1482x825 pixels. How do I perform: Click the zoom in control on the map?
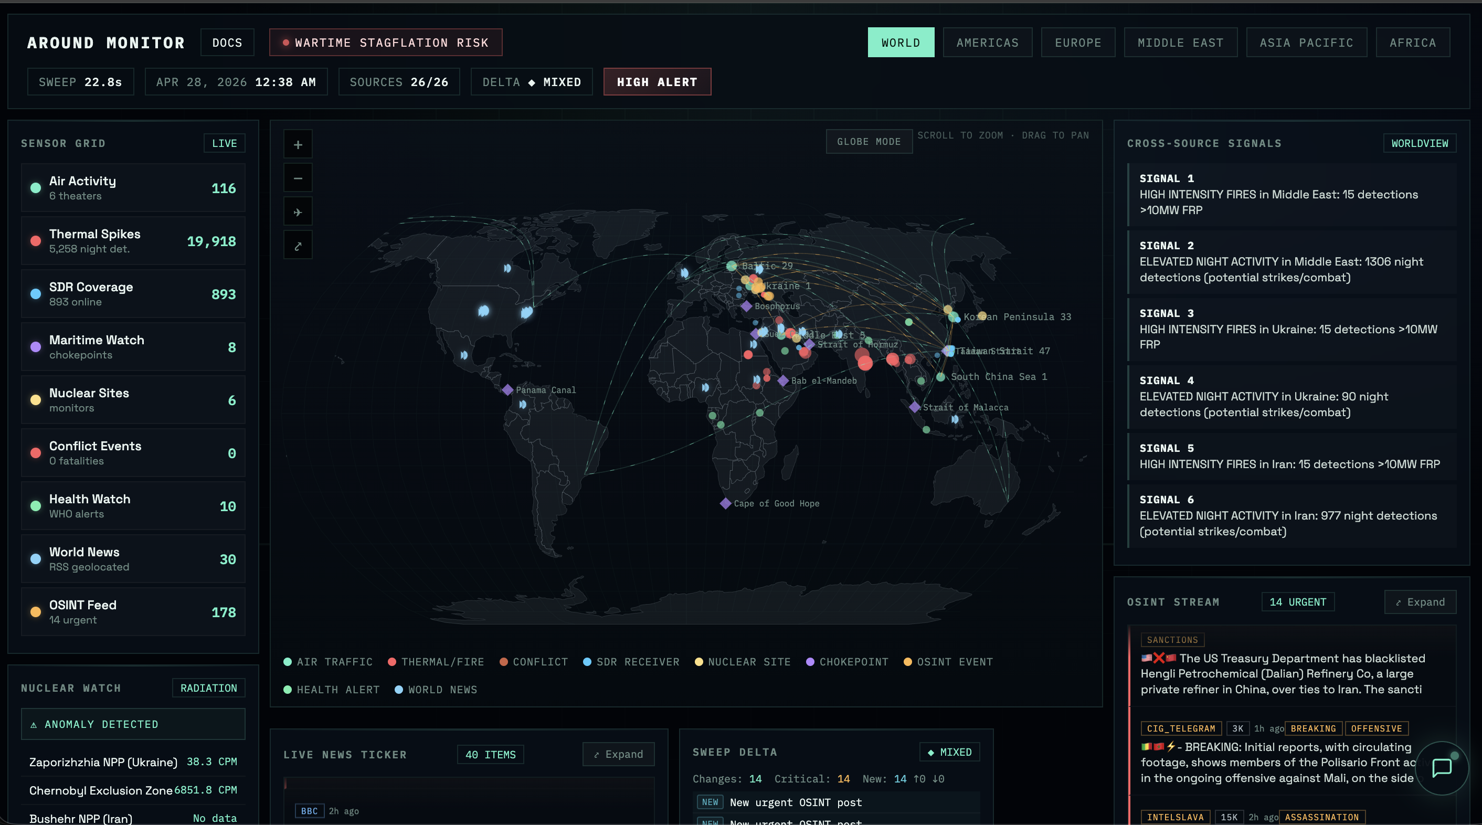click(x=298, y=144)
